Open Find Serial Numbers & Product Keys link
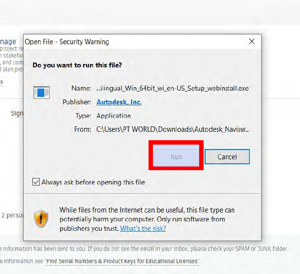This screenshot has width=300, height=274. coord(122,261)
